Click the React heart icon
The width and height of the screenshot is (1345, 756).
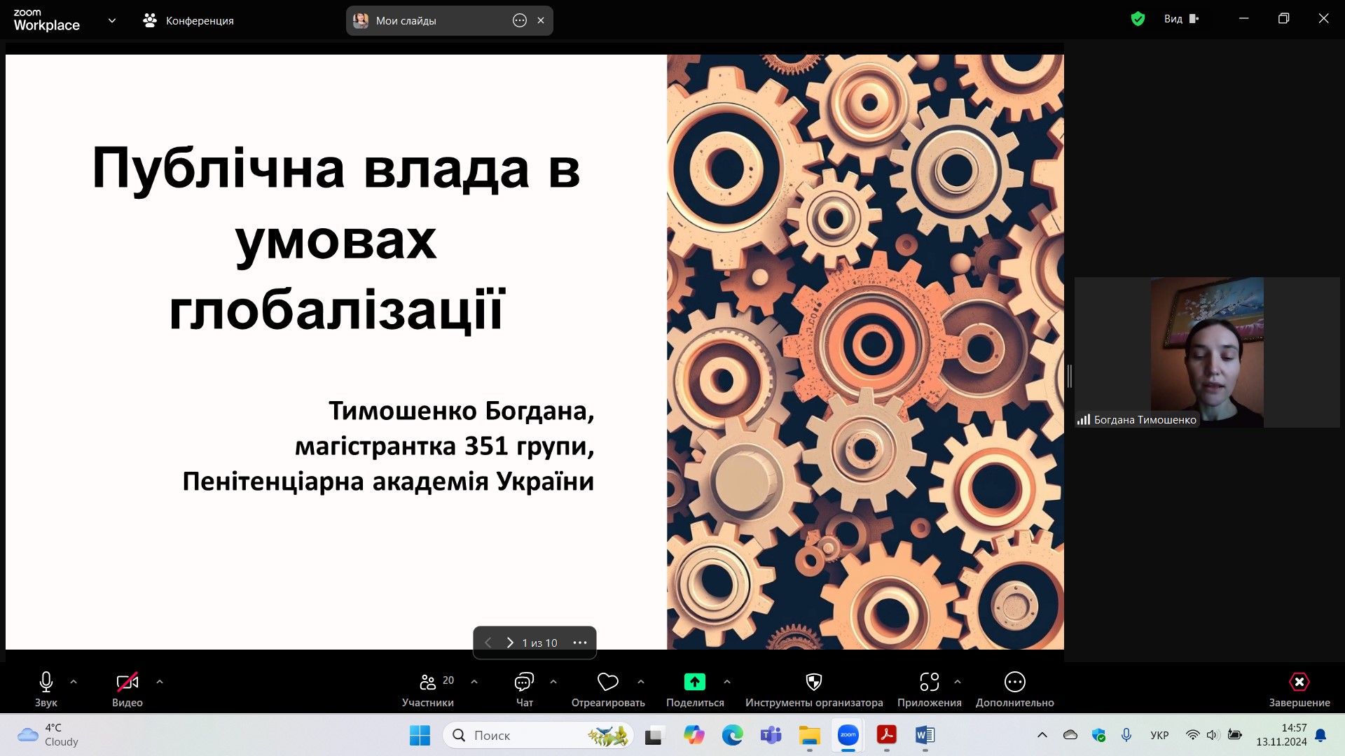pos(607,682)
